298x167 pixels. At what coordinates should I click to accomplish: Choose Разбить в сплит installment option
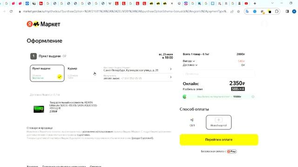[192, 89]
